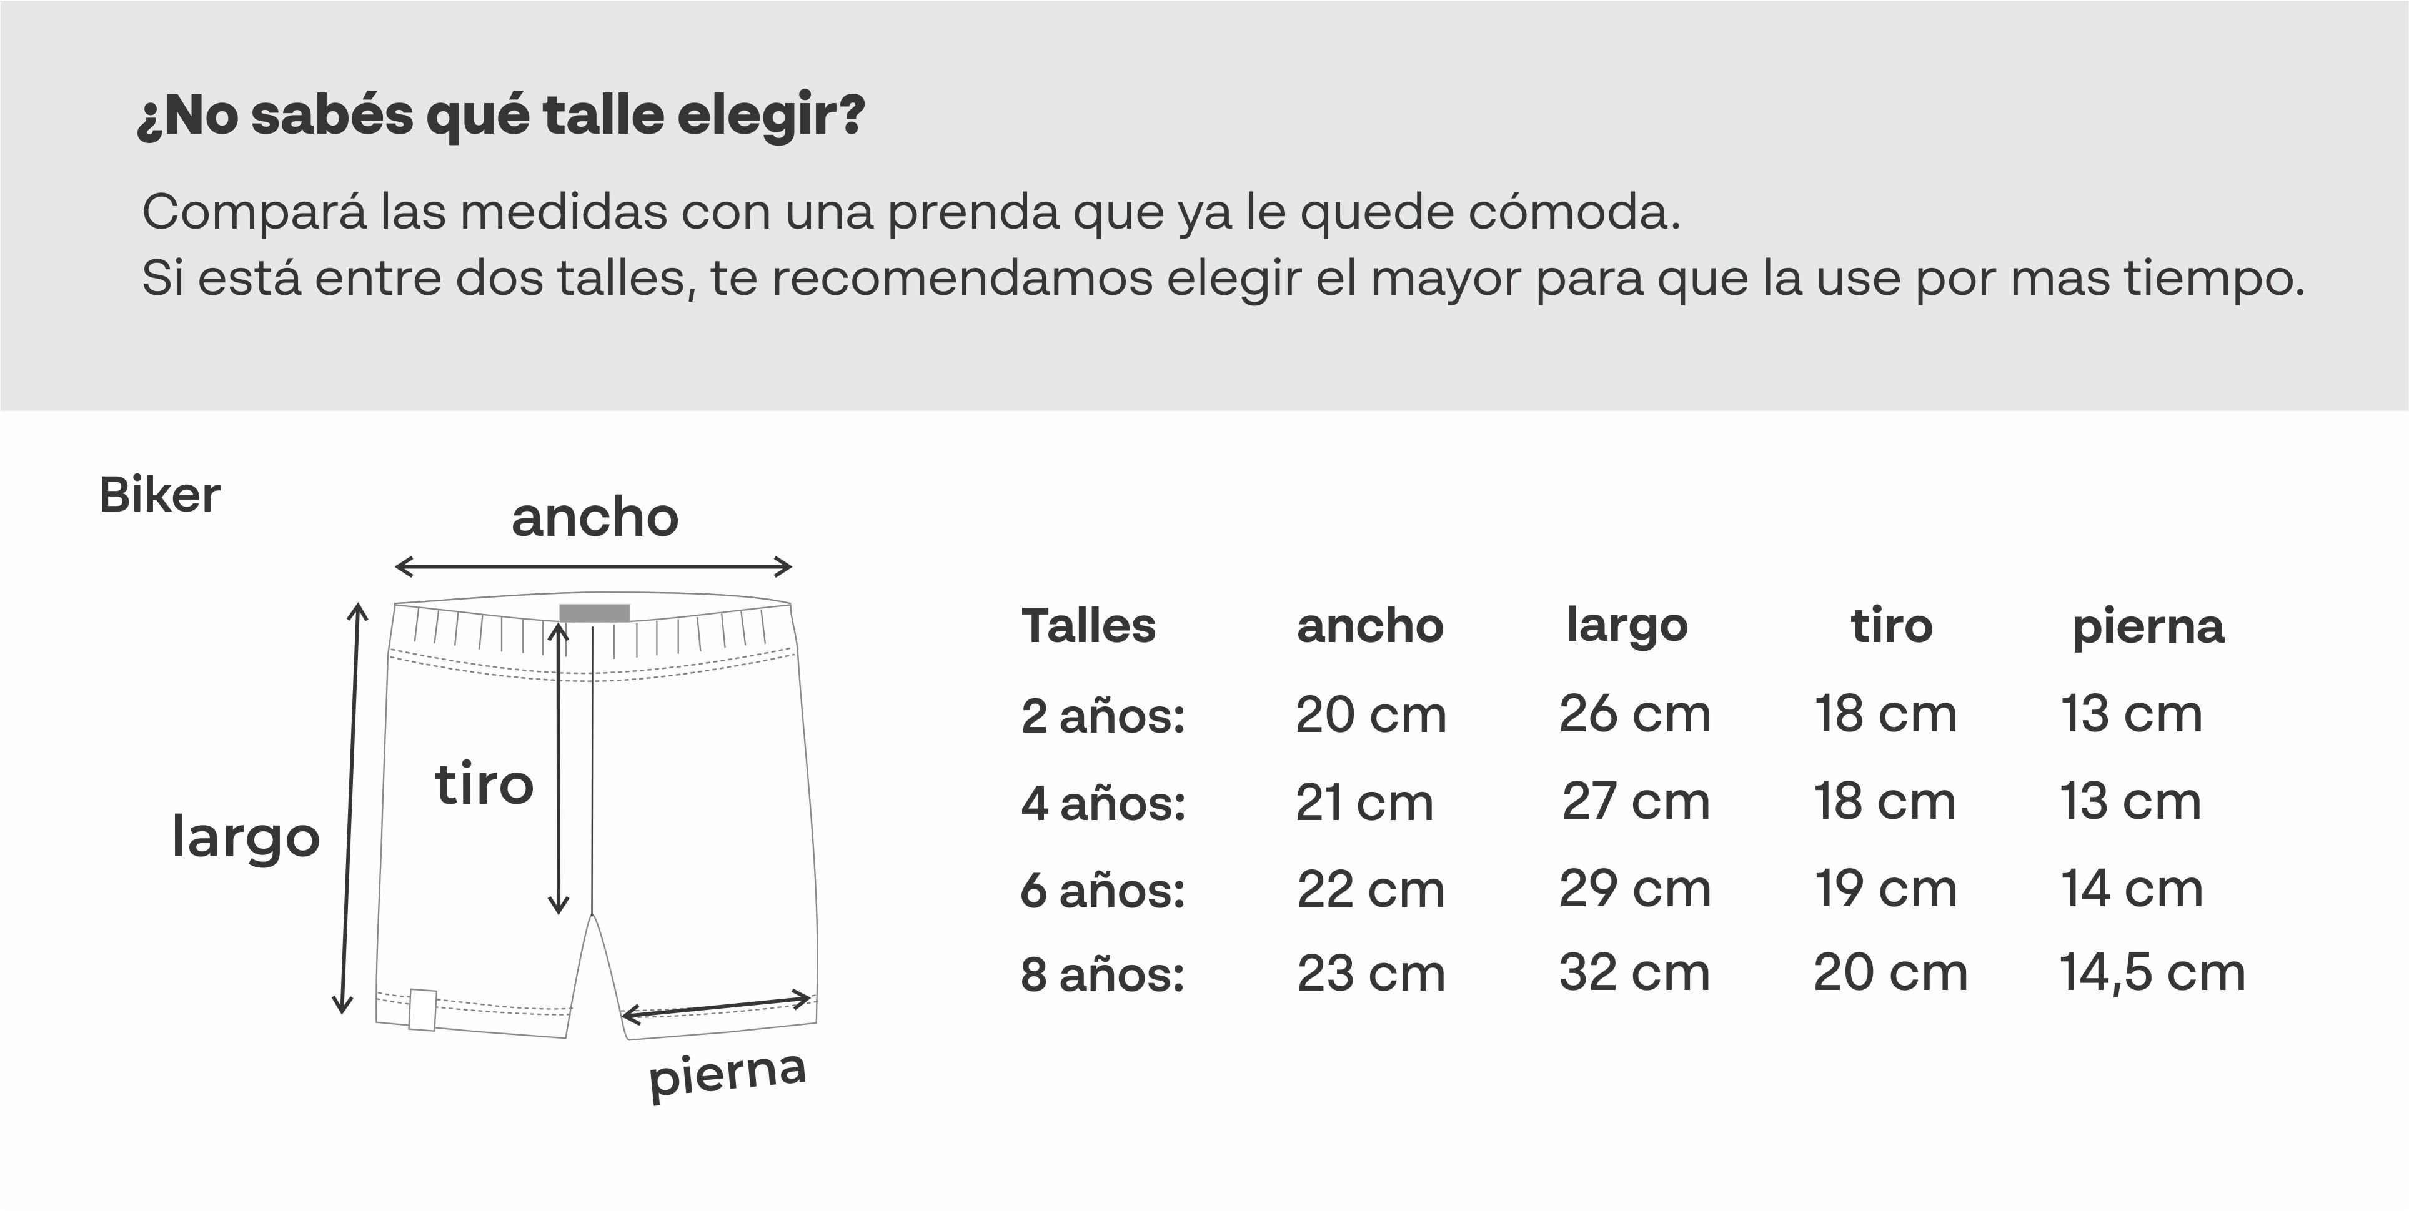Click the pierna arrow on leg hem
This screenshot has height=1211, width=2409.
pos(717,1006)
